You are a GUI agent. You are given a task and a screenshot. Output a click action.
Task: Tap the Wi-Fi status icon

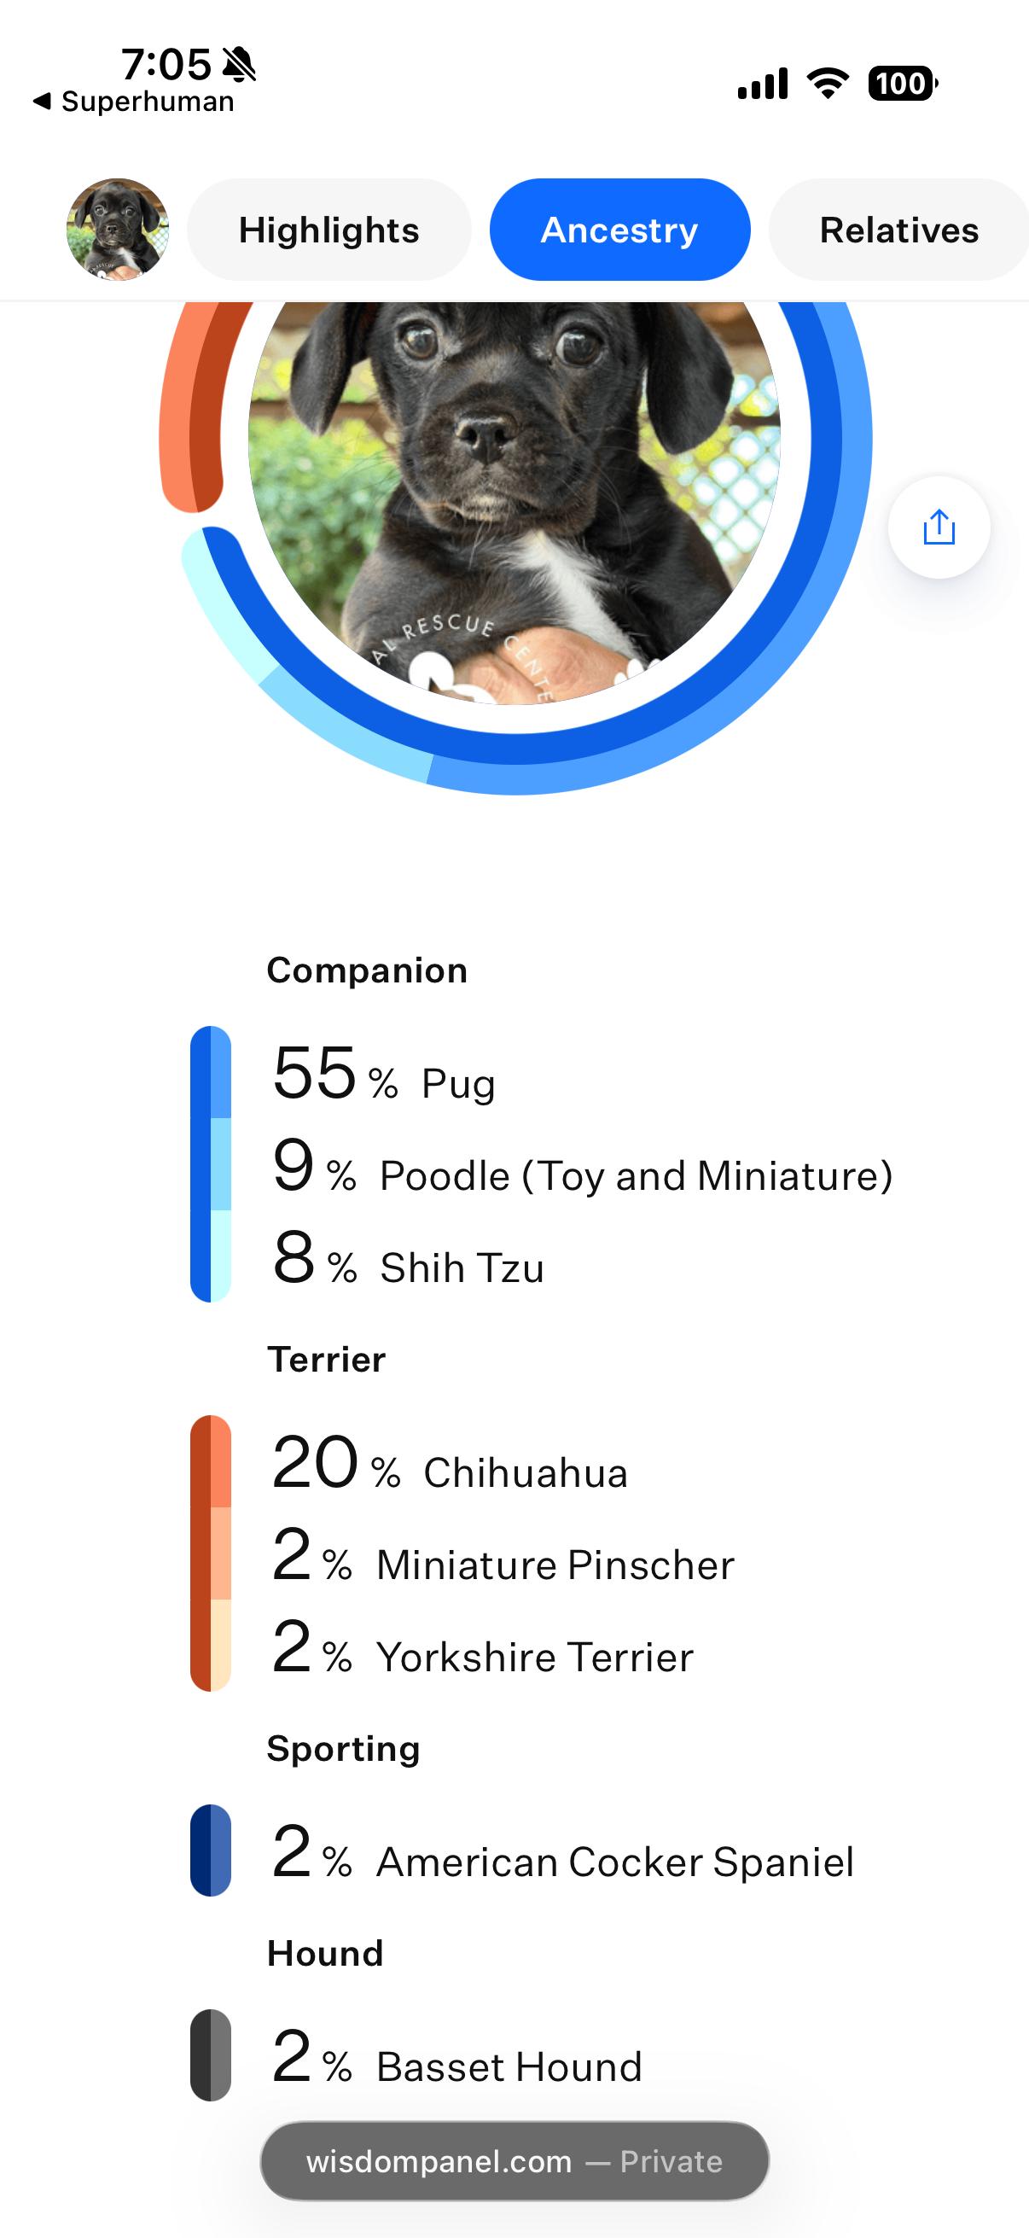pos(828,84)
